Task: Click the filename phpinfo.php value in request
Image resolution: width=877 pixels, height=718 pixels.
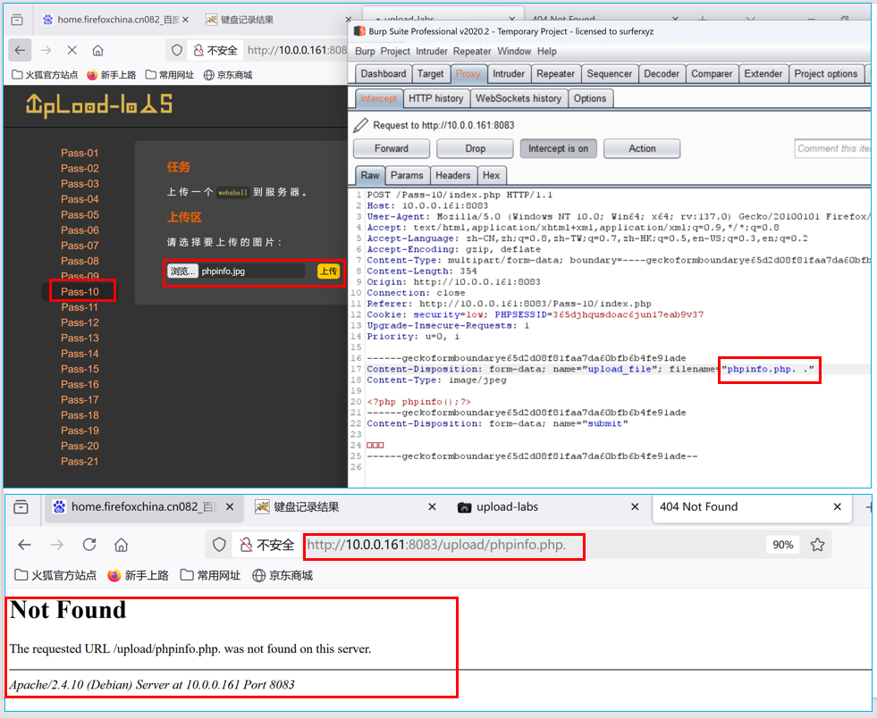Action: 768,370
